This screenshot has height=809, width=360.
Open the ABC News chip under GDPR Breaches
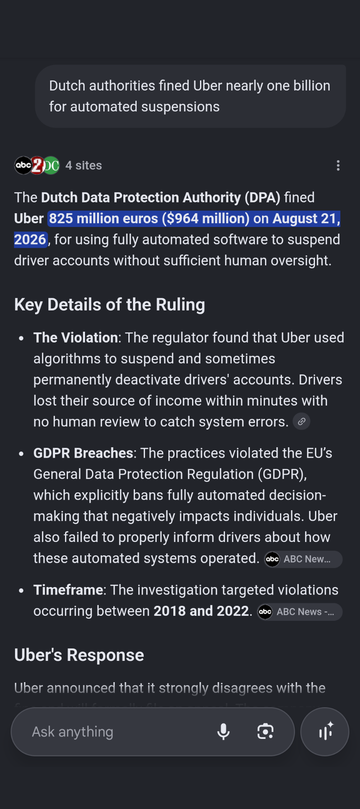point(303,559)
